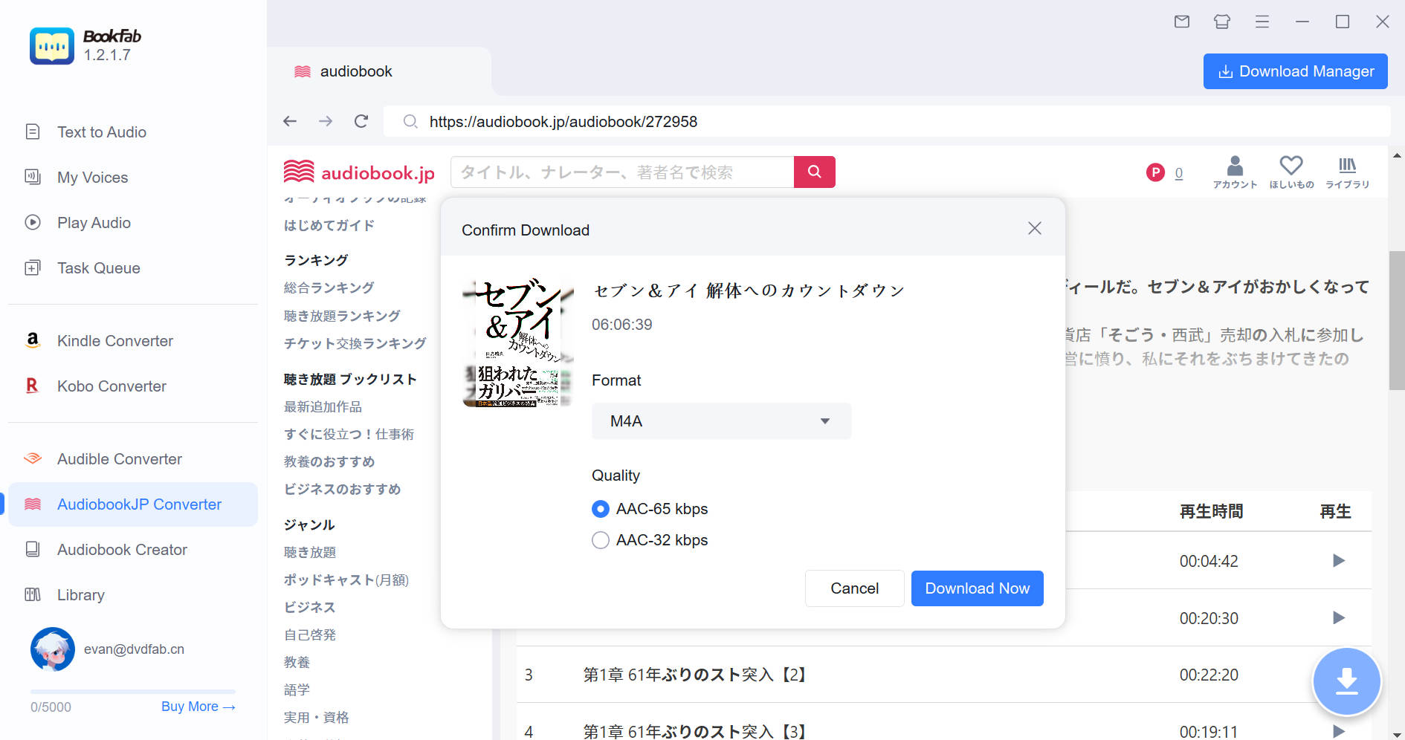Click the mail icon in the title bar
The height and width of the screenshot is (740, 1405).
click(x=1181, y=22)
